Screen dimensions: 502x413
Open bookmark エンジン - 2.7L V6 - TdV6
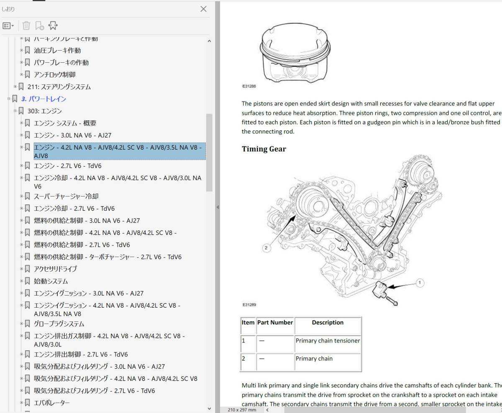pos(67,166)
